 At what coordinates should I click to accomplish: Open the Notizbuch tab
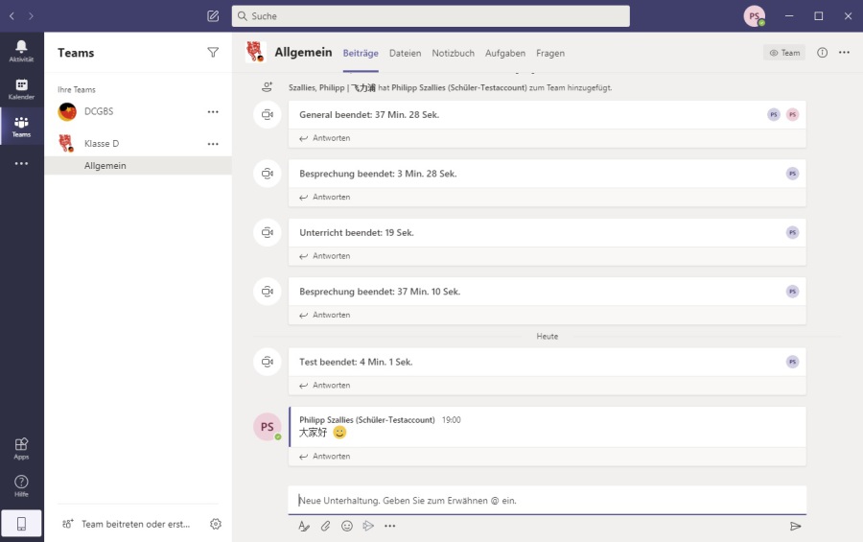pyautogui.click(x=453, y=53)
